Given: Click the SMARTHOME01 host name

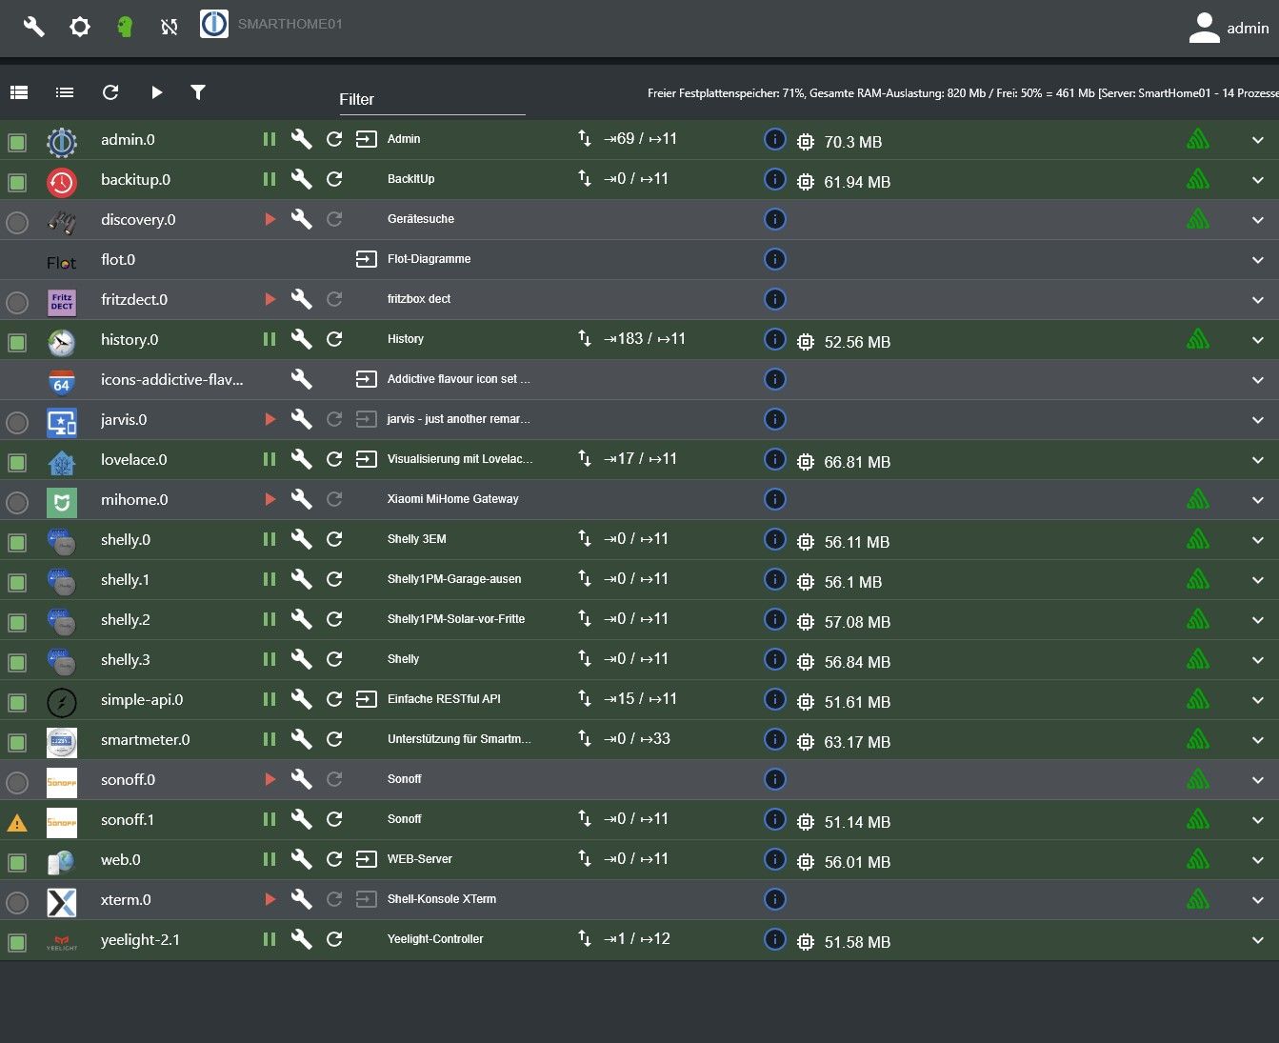Looking at the screenshot, I should (x=290, y=24).
